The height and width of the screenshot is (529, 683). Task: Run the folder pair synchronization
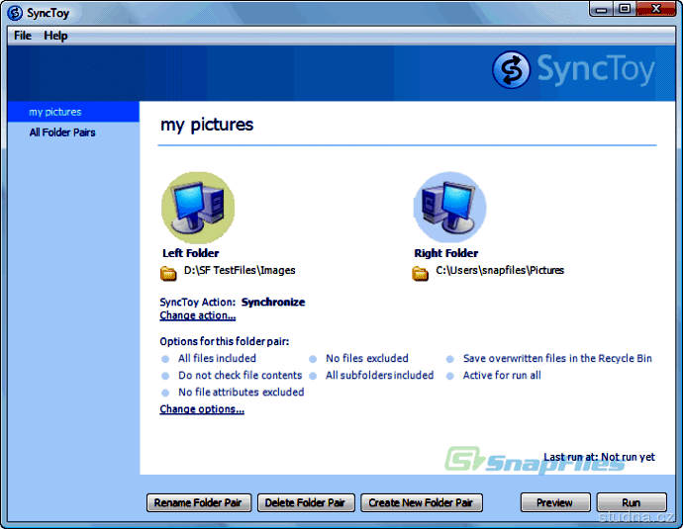632,502
